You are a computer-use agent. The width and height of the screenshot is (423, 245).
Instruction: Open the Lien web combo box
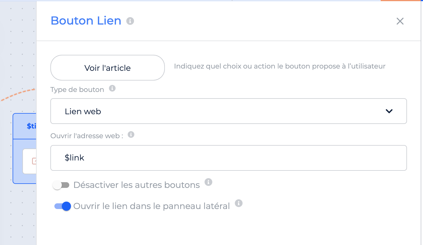[x=228, y=111]
